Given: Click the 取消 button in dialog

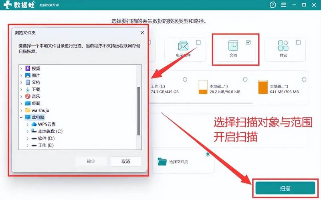Looking at the screenshot, I should 125,161.
